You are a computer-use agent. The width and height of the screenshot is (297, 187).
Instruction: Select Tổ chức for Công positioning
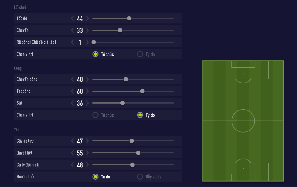click(95, 115)
